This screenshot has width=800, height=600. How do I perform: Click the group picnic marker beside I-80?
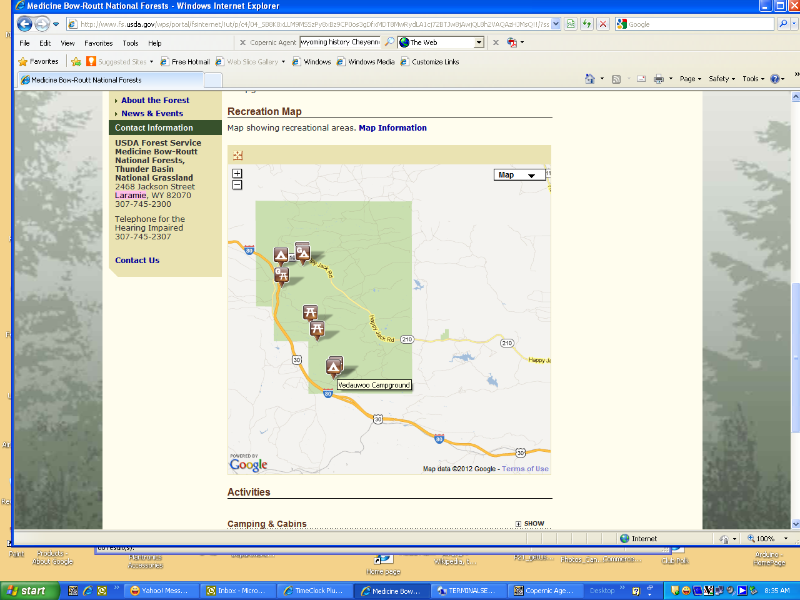click(282, 276)
